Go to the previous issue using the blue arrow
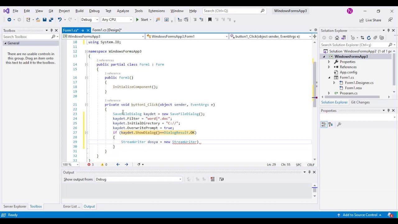The height and width of the screenshot is (224, 398). 118,165
